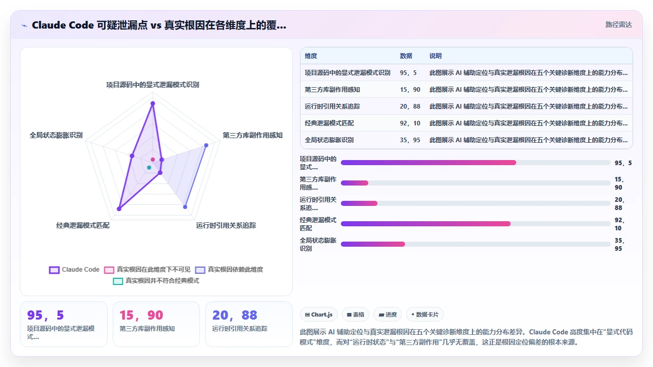The height and width of the screenshot is (367, 653).
Task: Click the Claude Code radar point on the top axis
Action: [153, 103]
